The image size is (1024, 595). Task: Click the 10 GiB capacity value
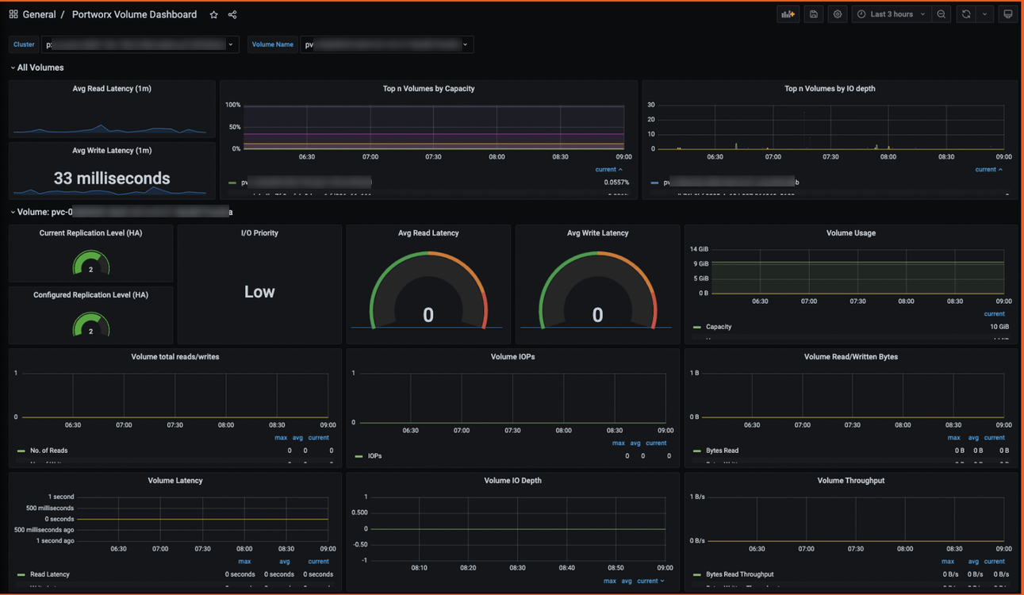click(999, 327)
